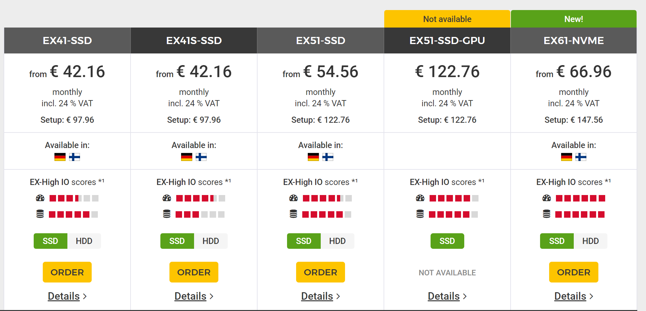Open Details arrow for EX51-SSD-GPU

coord(465,296)
